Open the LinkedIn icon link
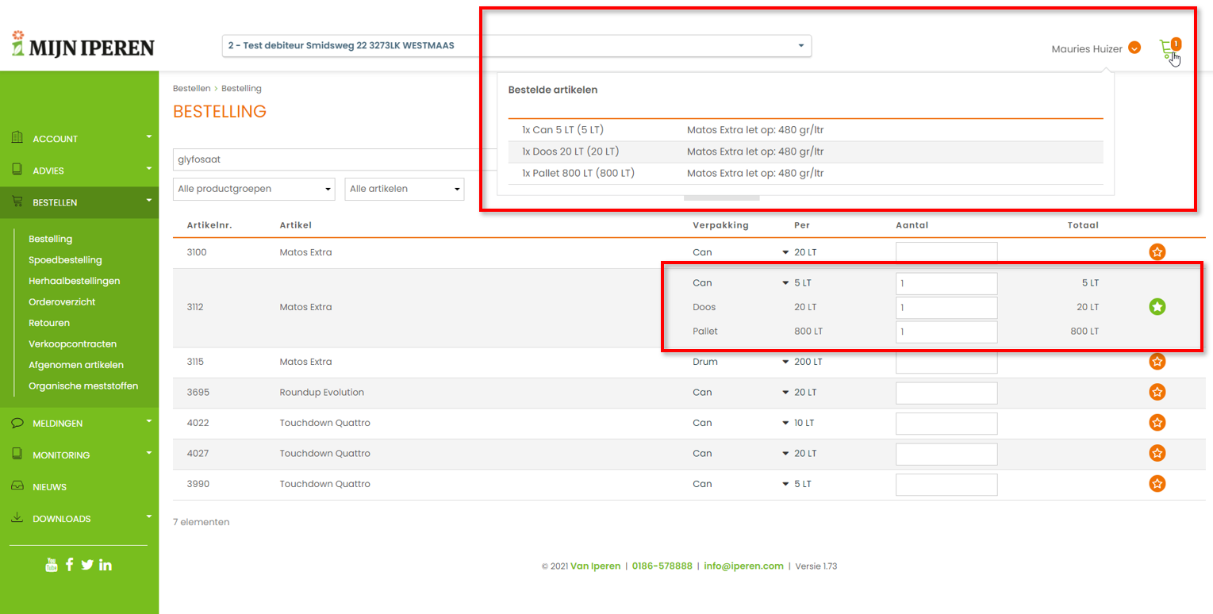Image resolution: width=1213 pixels, height=614 pixels. click(106, 565)
